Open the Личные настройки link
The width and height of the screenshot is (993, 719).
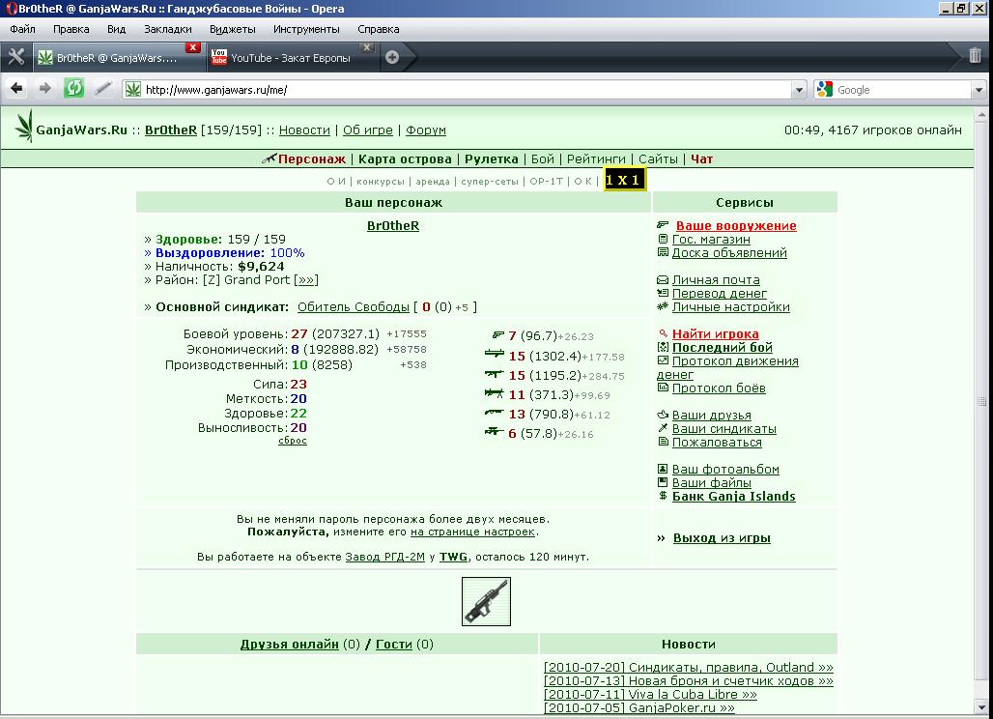pyautogui.click(x=731, y=306)
